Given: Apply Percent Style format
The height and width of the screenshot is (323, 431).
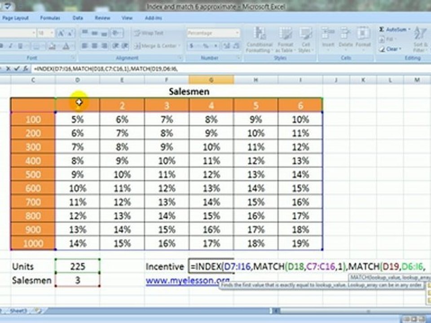Looking at the screenshot, I should pos(205,46).
